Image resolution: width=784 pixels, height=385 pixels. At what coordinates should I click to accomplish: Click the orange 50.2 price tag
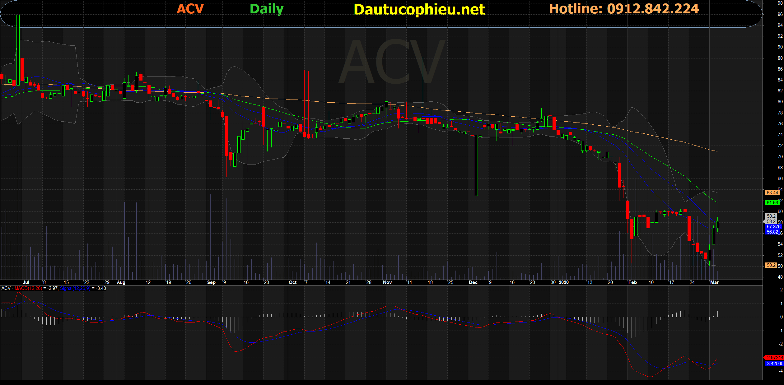771,265
